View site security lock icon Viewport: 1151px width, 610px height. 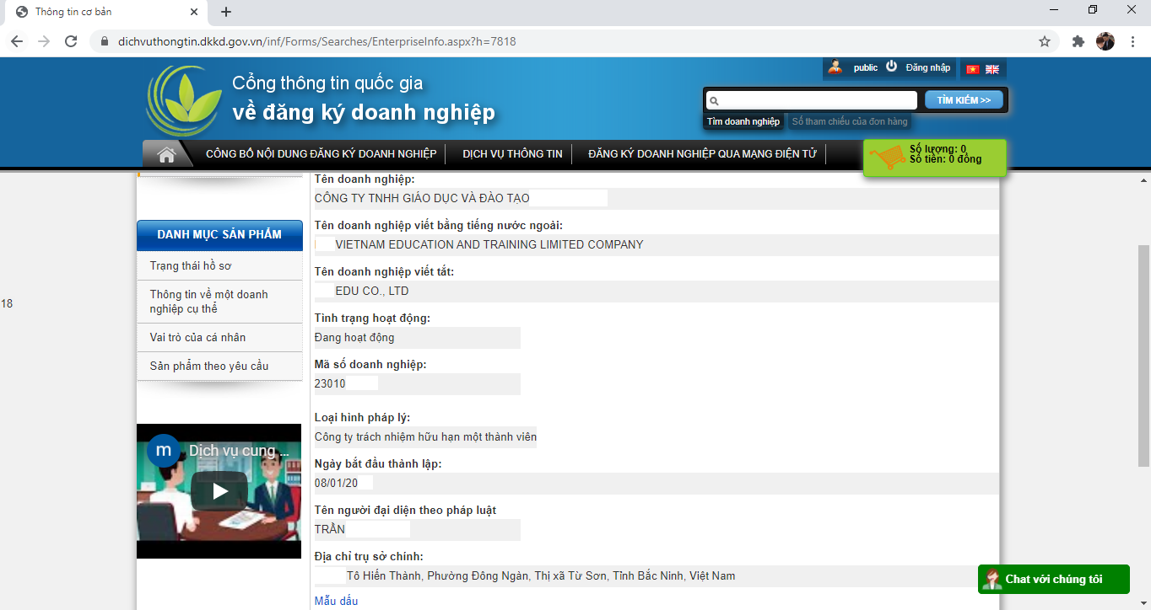[105, 41]
